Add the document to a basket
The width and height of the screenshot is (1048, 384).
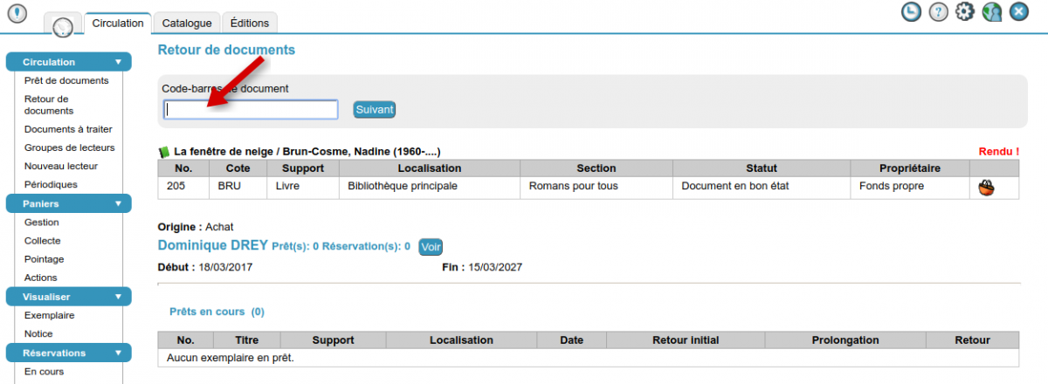pyautogui.click(x=988, y=187)
